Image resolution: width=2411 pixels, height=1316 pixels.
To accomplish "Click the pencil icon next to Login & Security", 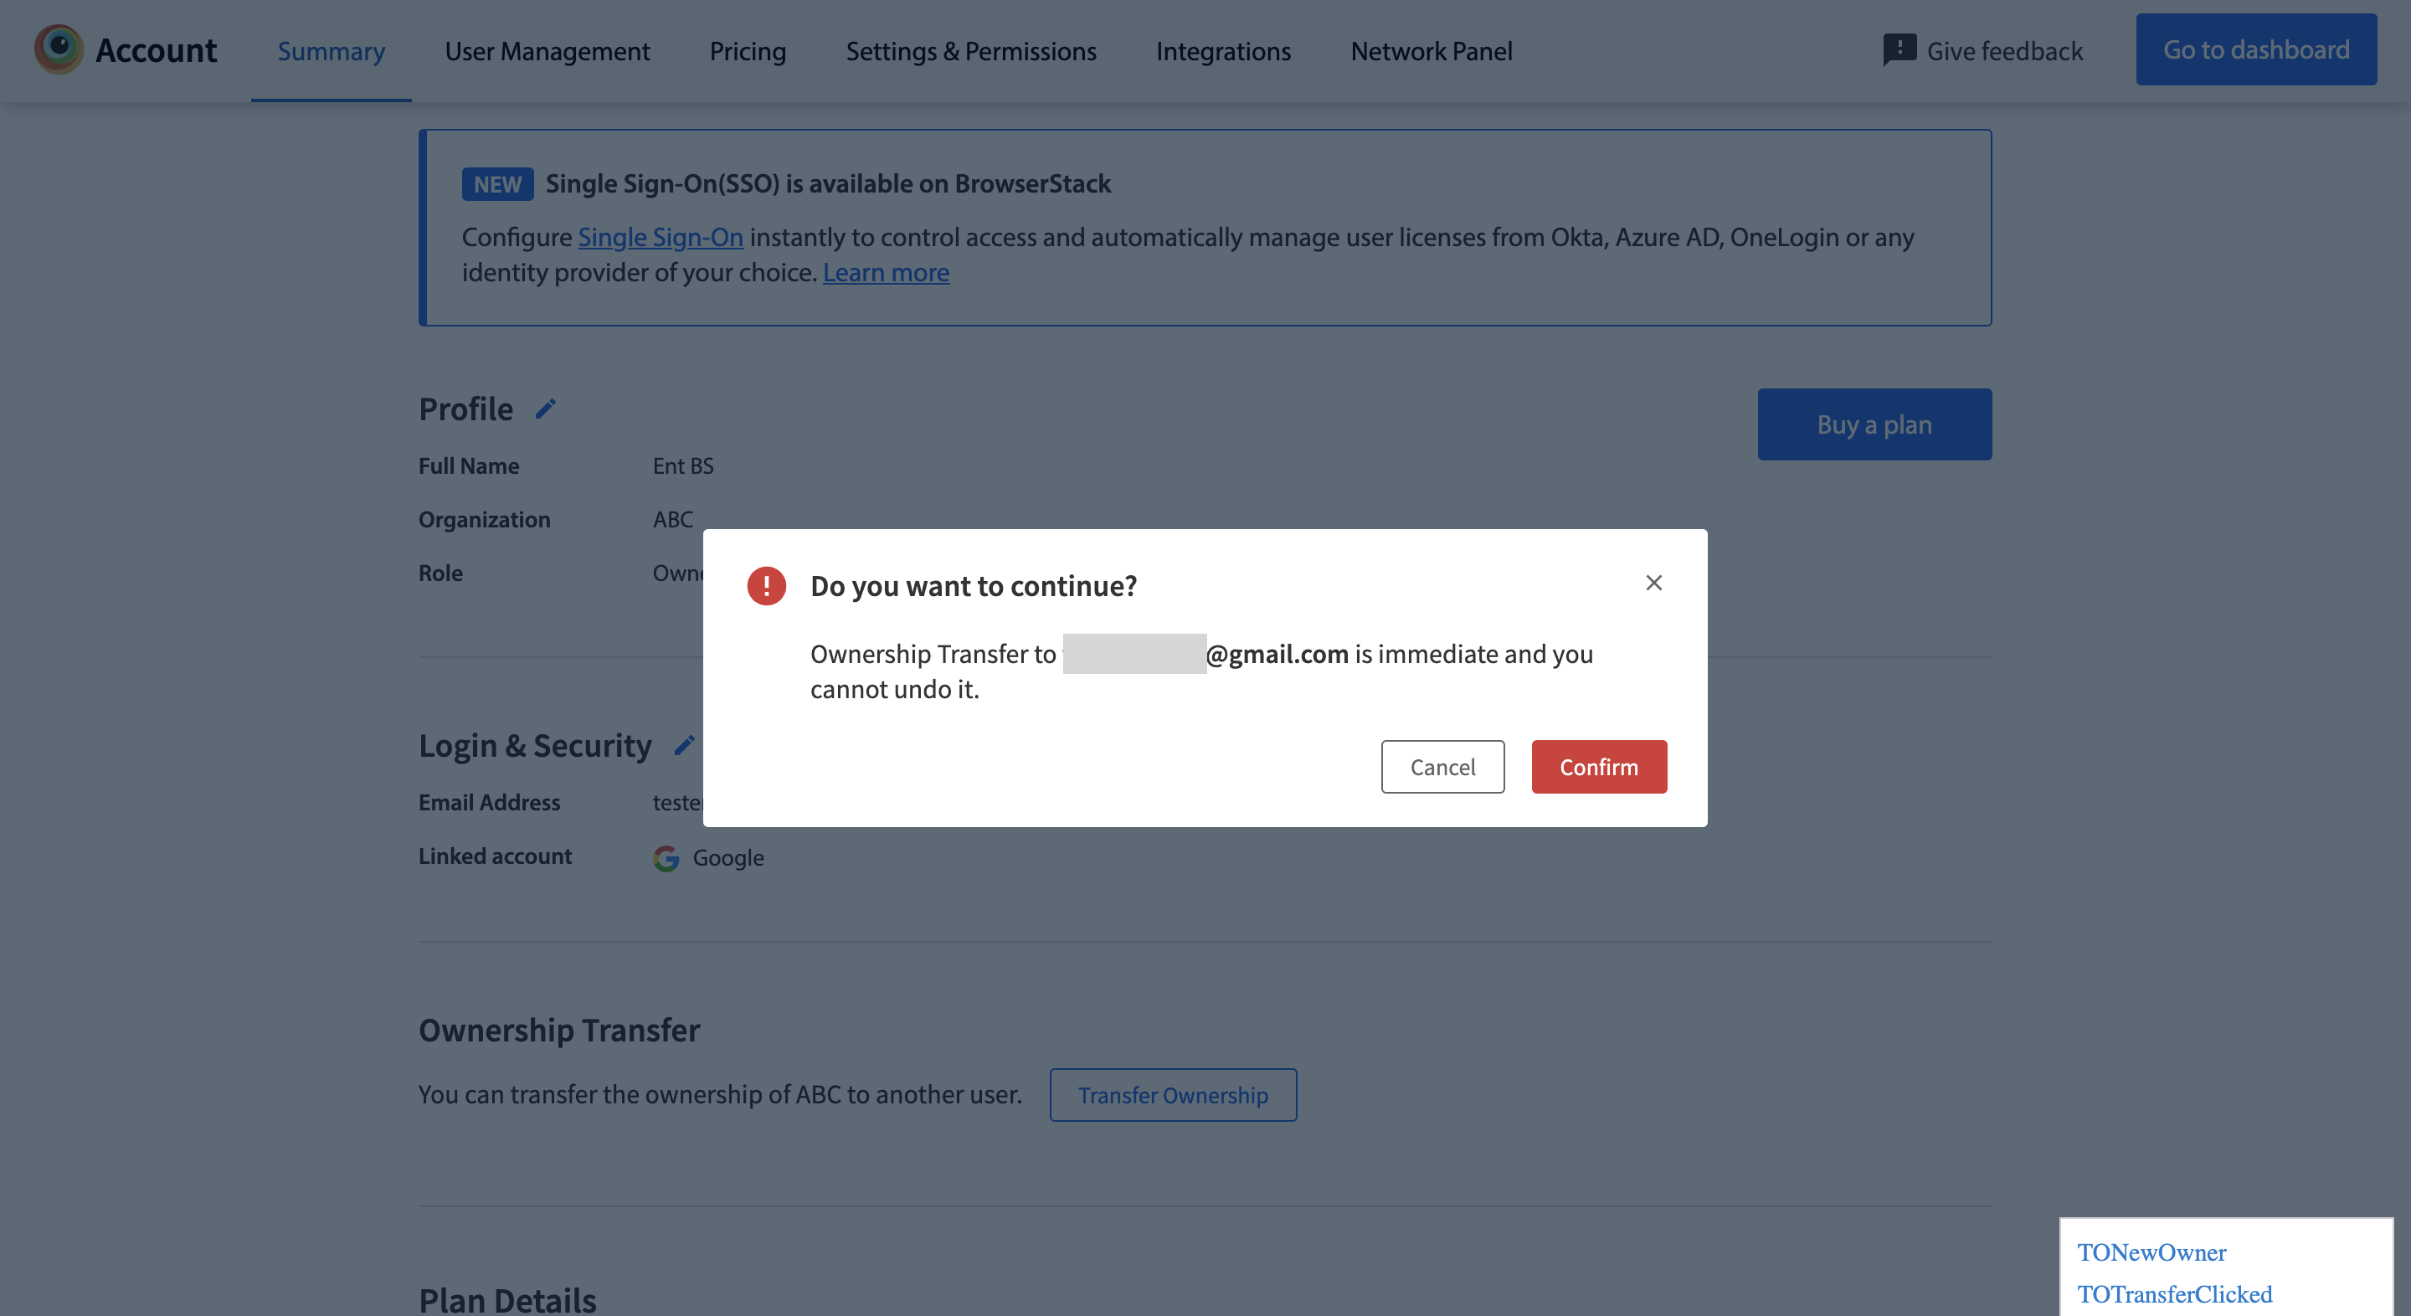I will (x=684, y=745).
